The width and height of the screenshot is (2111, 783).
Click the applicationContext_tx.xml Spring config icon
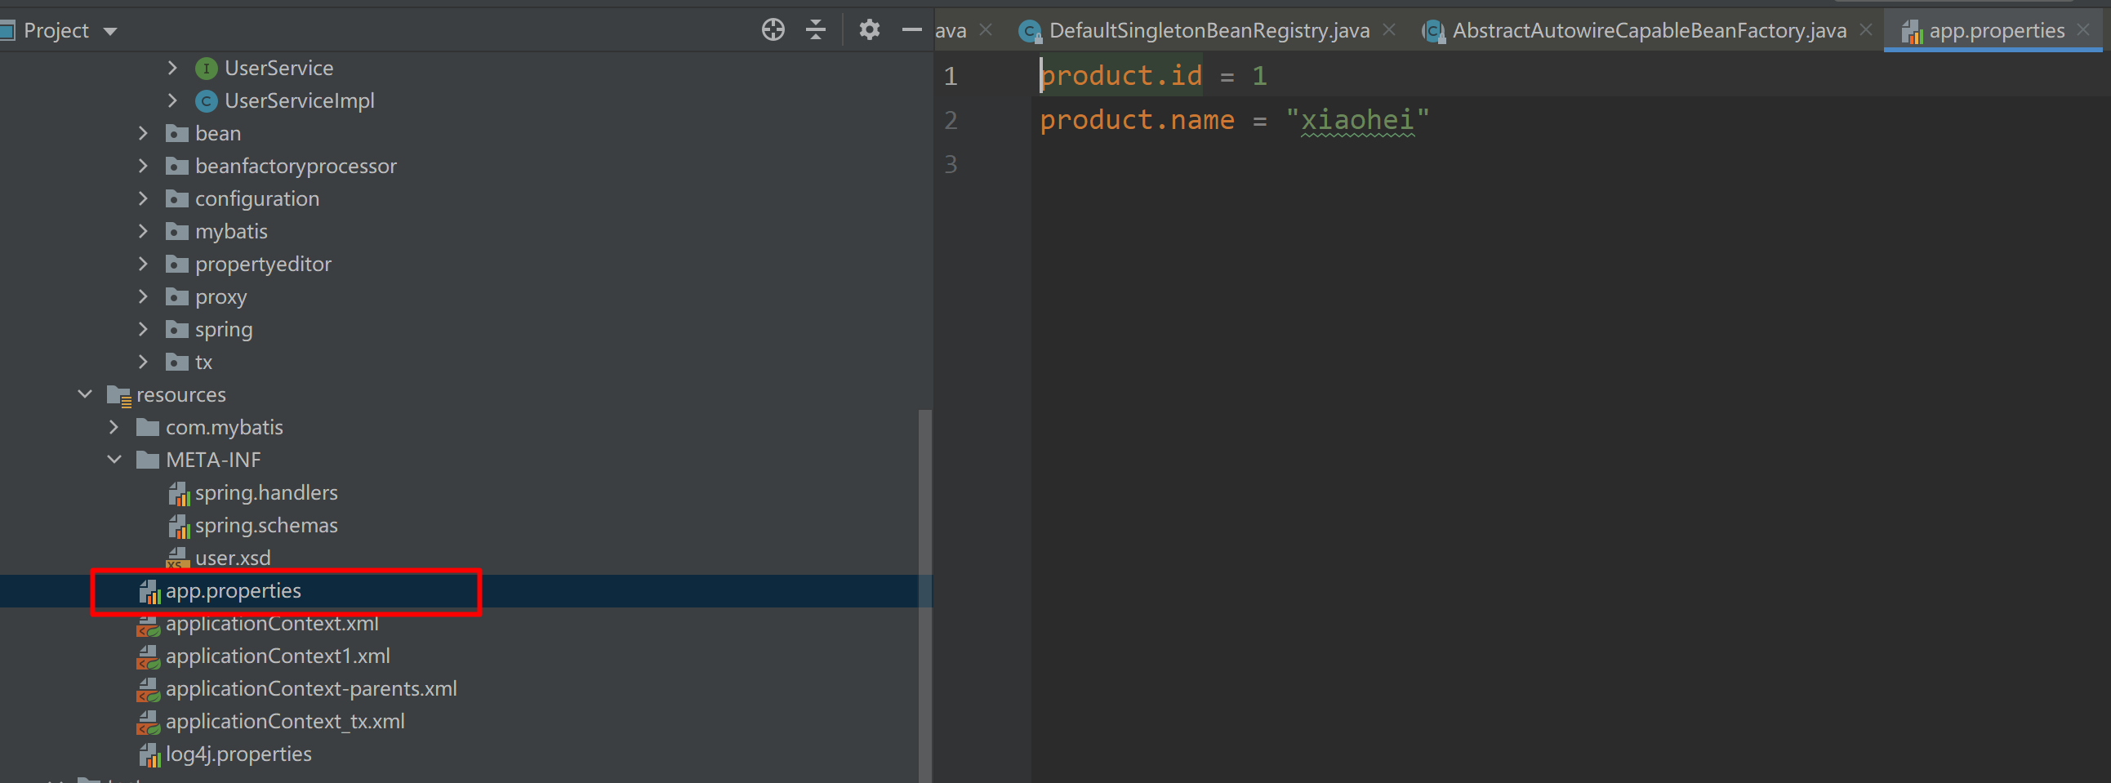[149, 723]
